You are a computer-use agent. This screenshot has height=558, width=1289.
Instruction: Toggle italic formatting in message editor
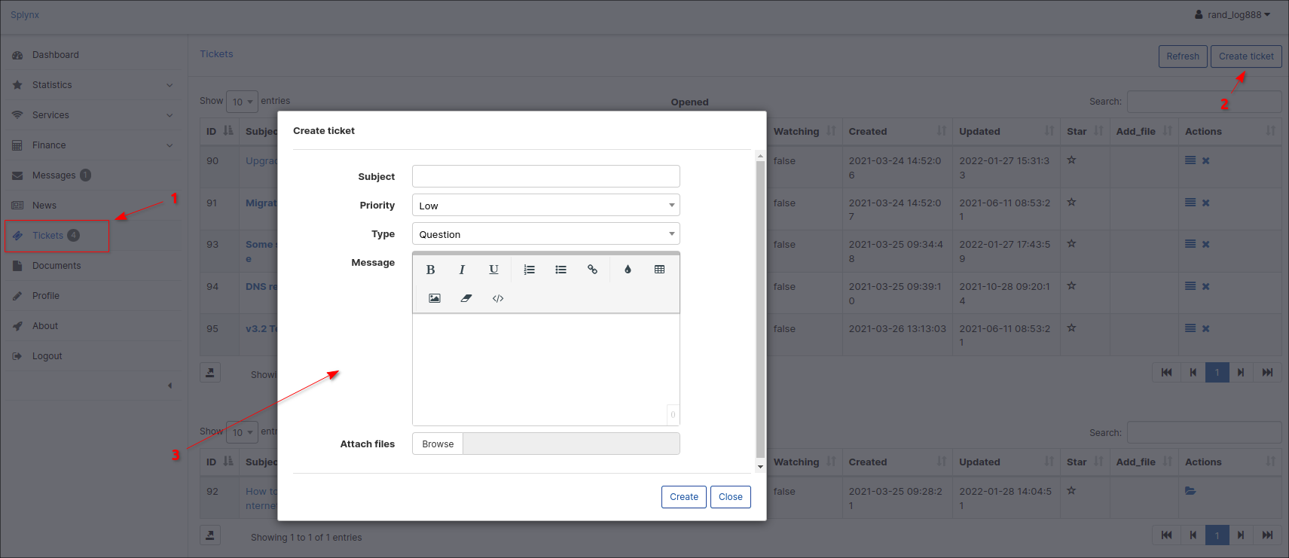point(462,270)
